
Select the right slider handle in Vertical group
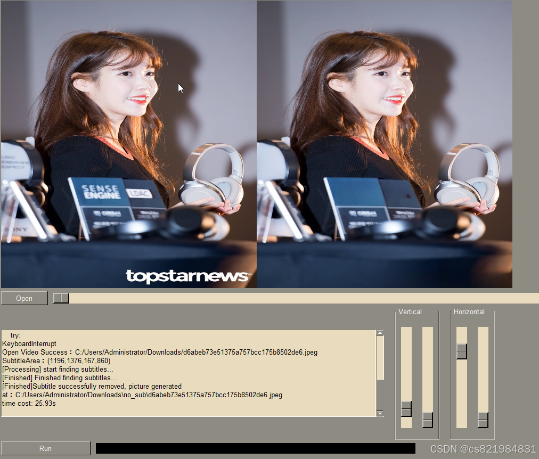pyautogui.click(x=428, y=420)
